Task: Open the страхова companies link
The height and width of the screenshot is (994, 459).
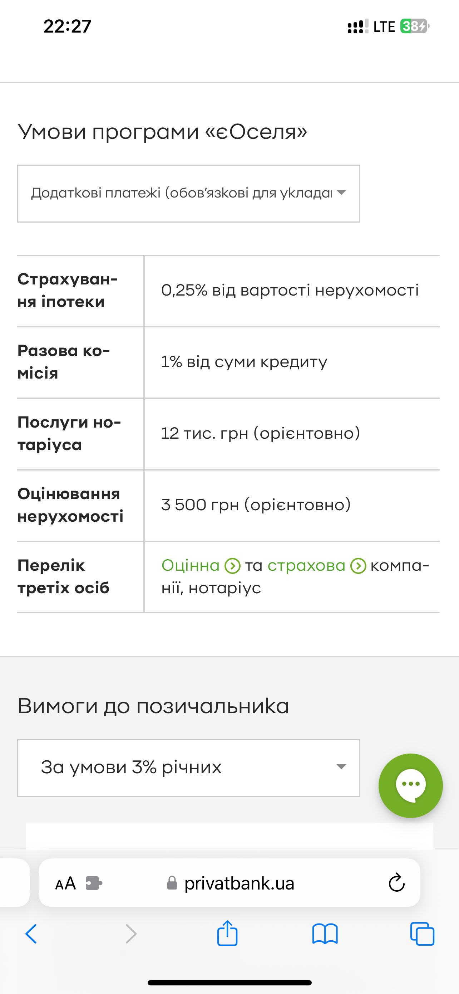Action: (306, 566)
